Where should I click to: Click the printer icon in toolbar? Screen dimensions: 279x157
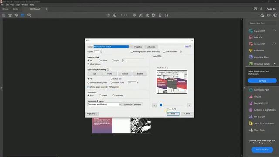pos(23,15)
